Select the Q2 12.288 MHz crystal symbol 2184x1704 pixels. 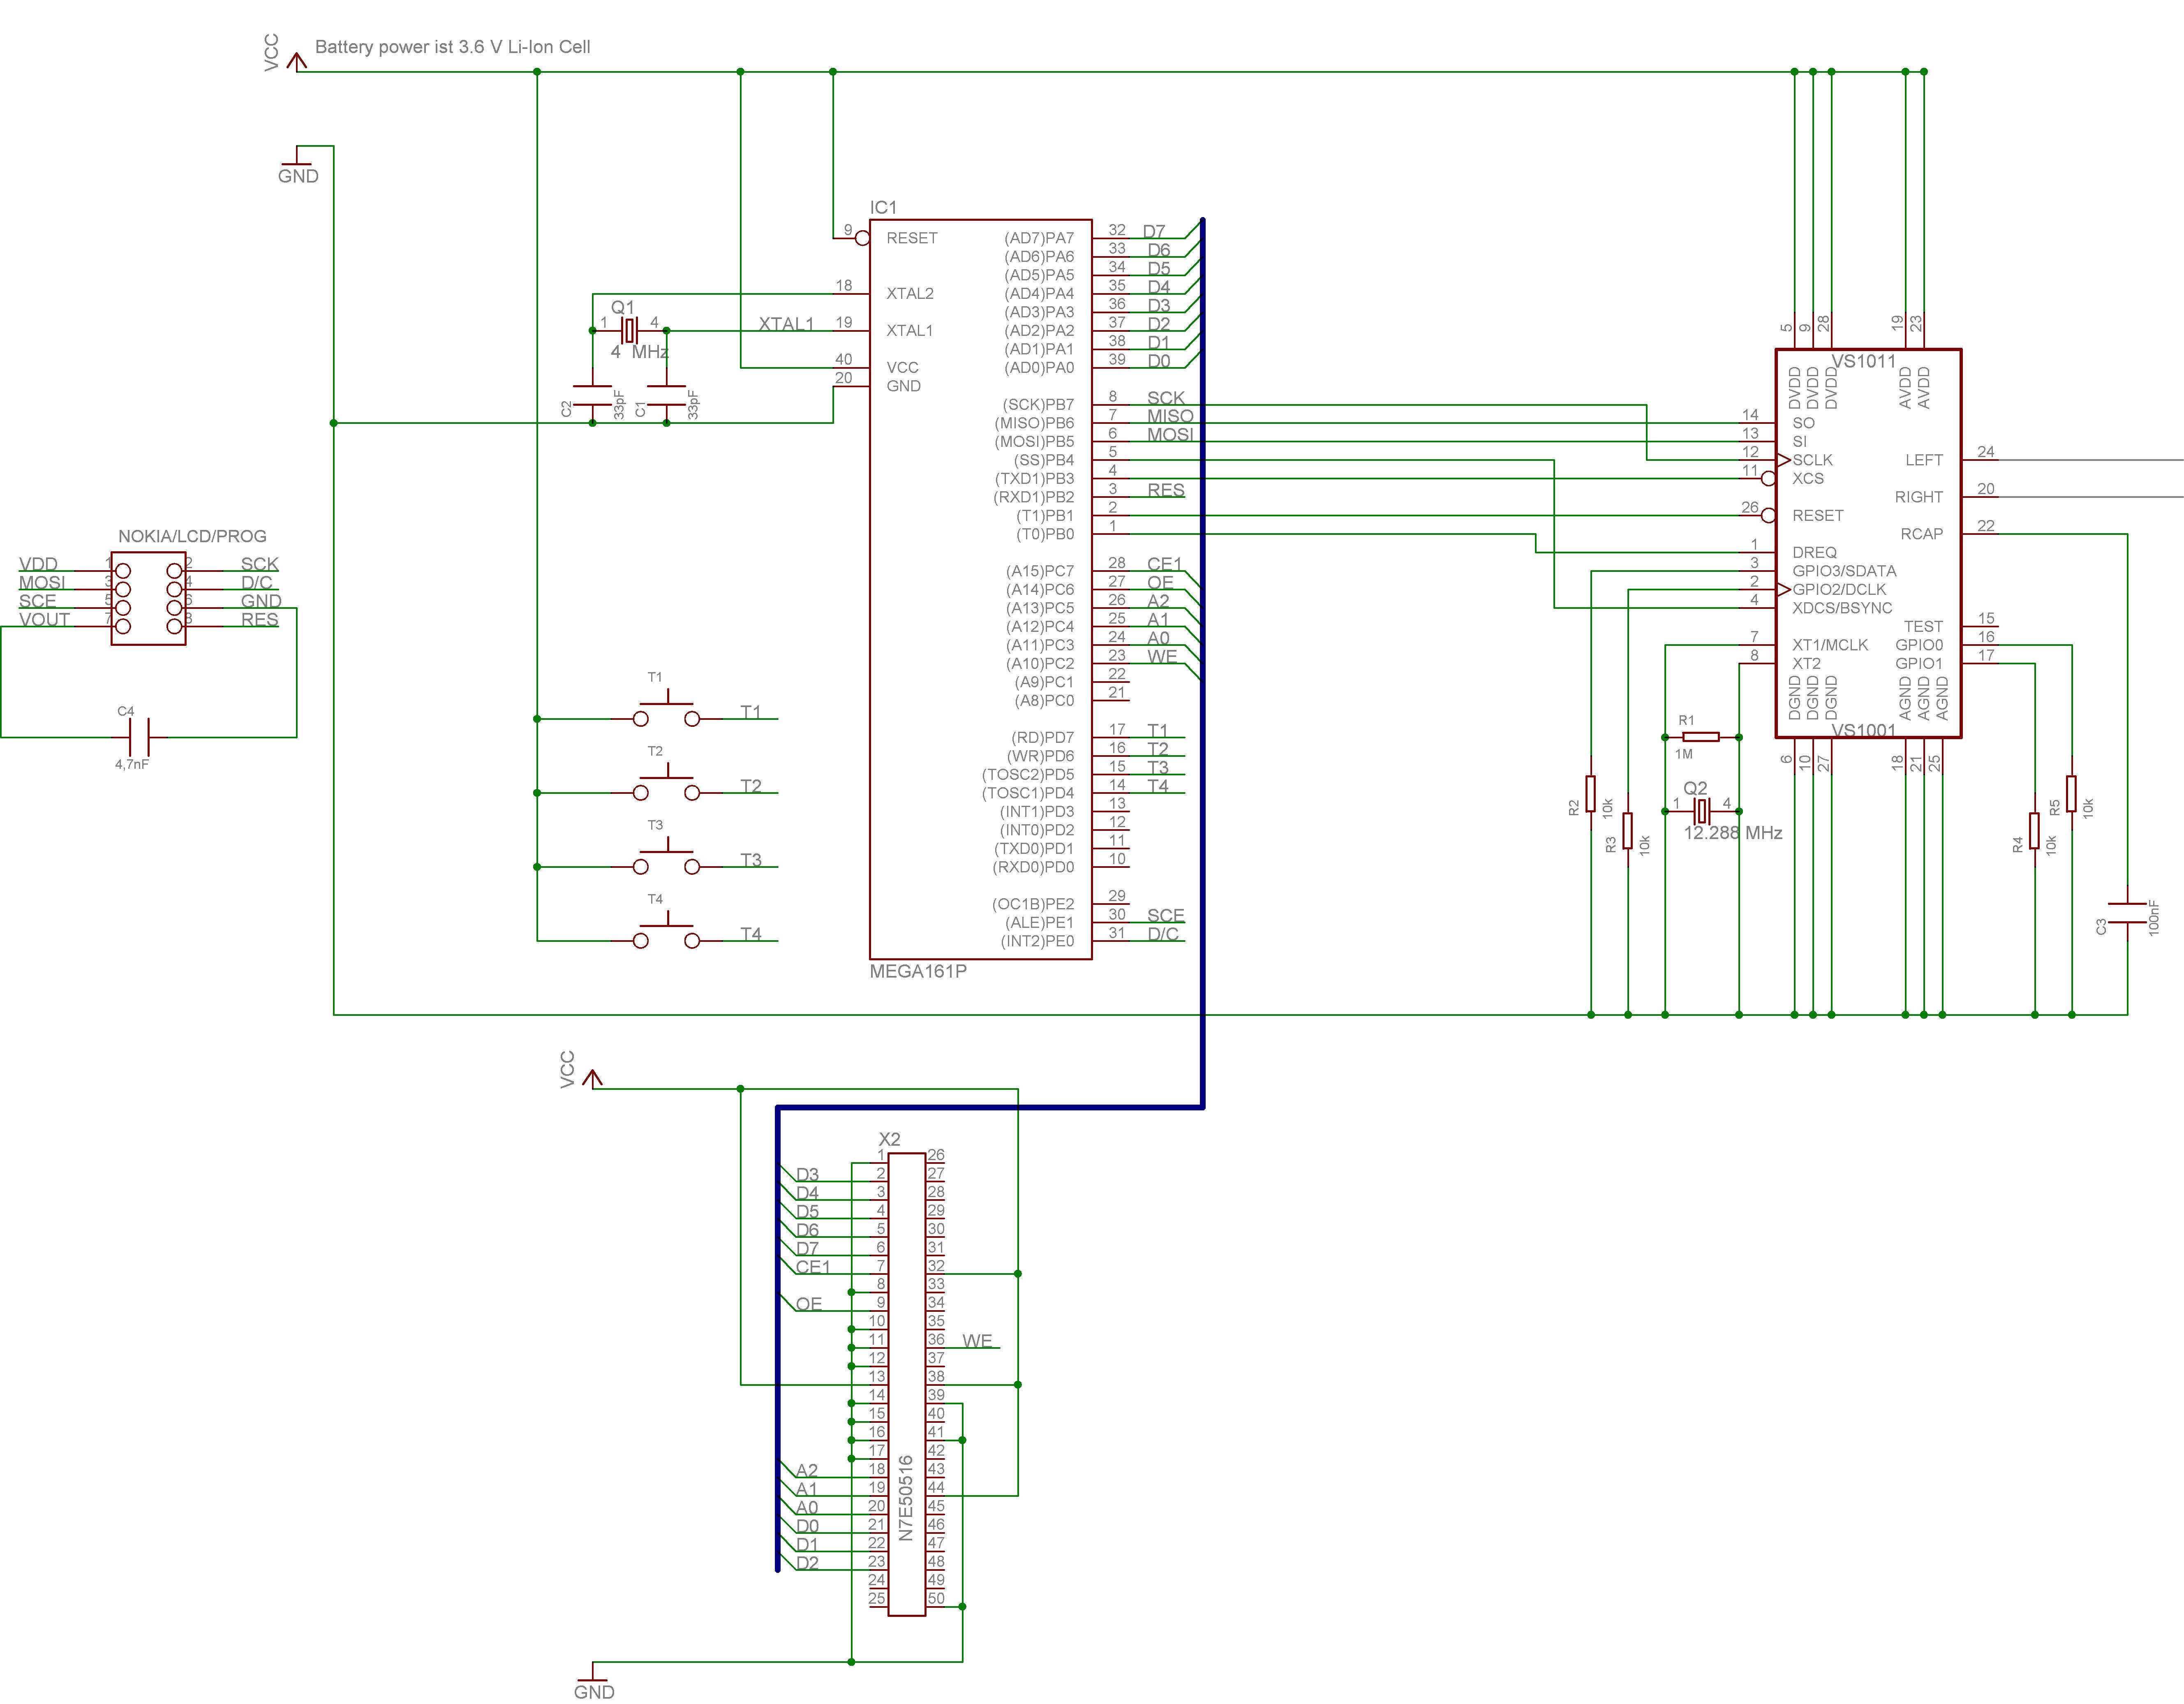tap(1702, 811)
